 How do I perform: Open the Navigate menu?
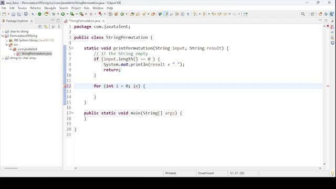click(x=50, y=8)
